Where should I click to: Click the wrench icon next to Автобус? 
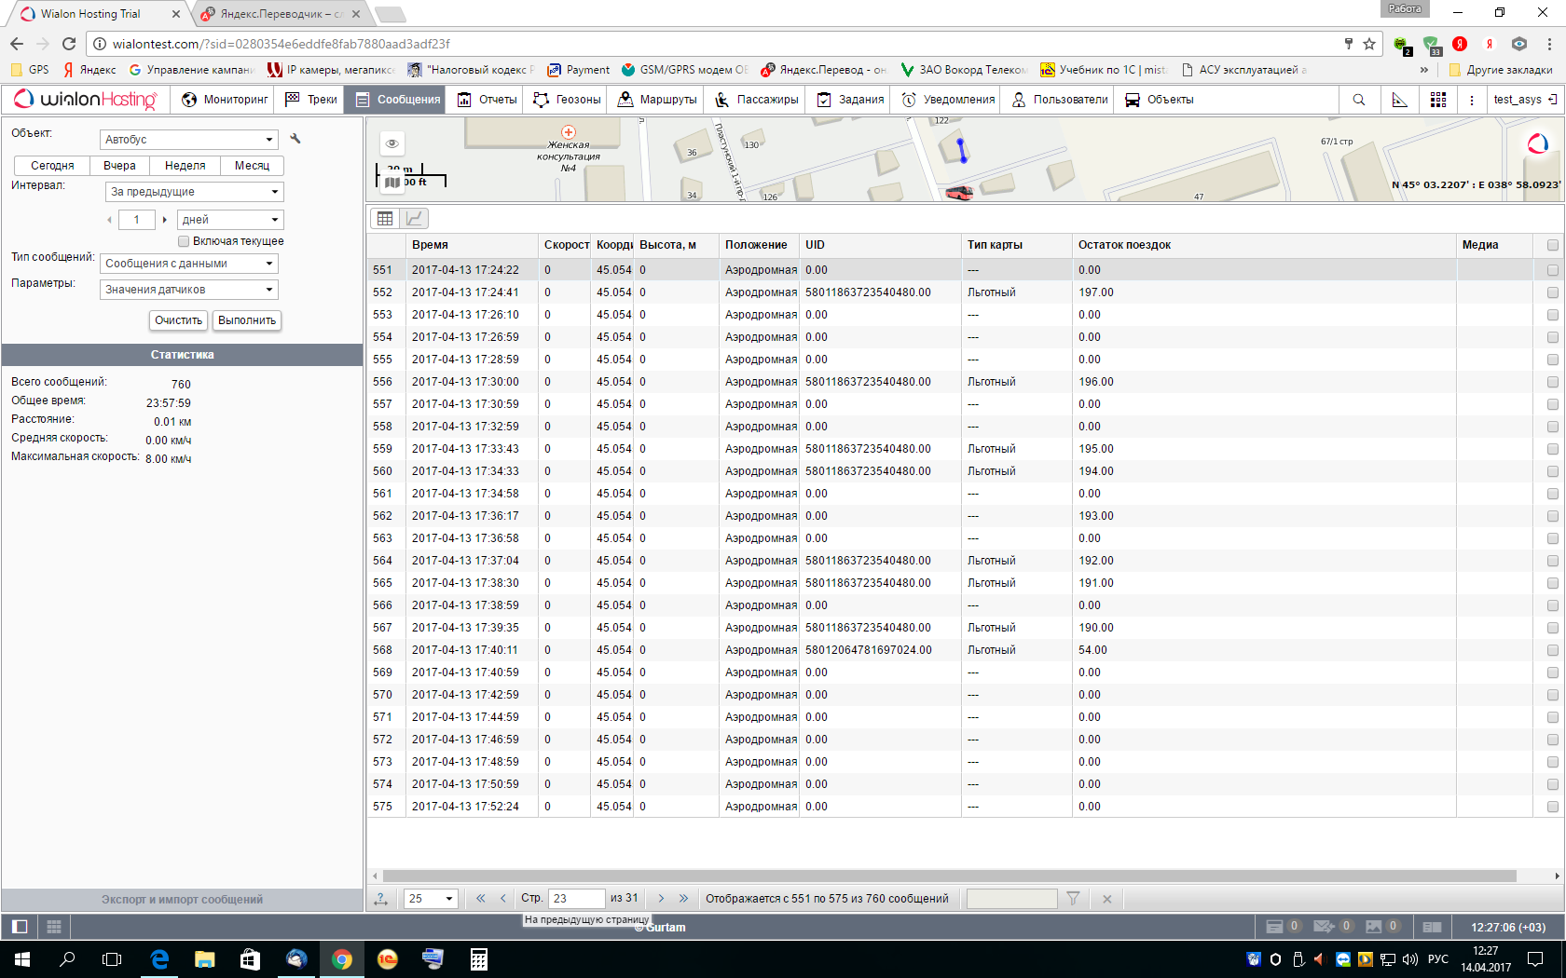click(x=295, y=139)
